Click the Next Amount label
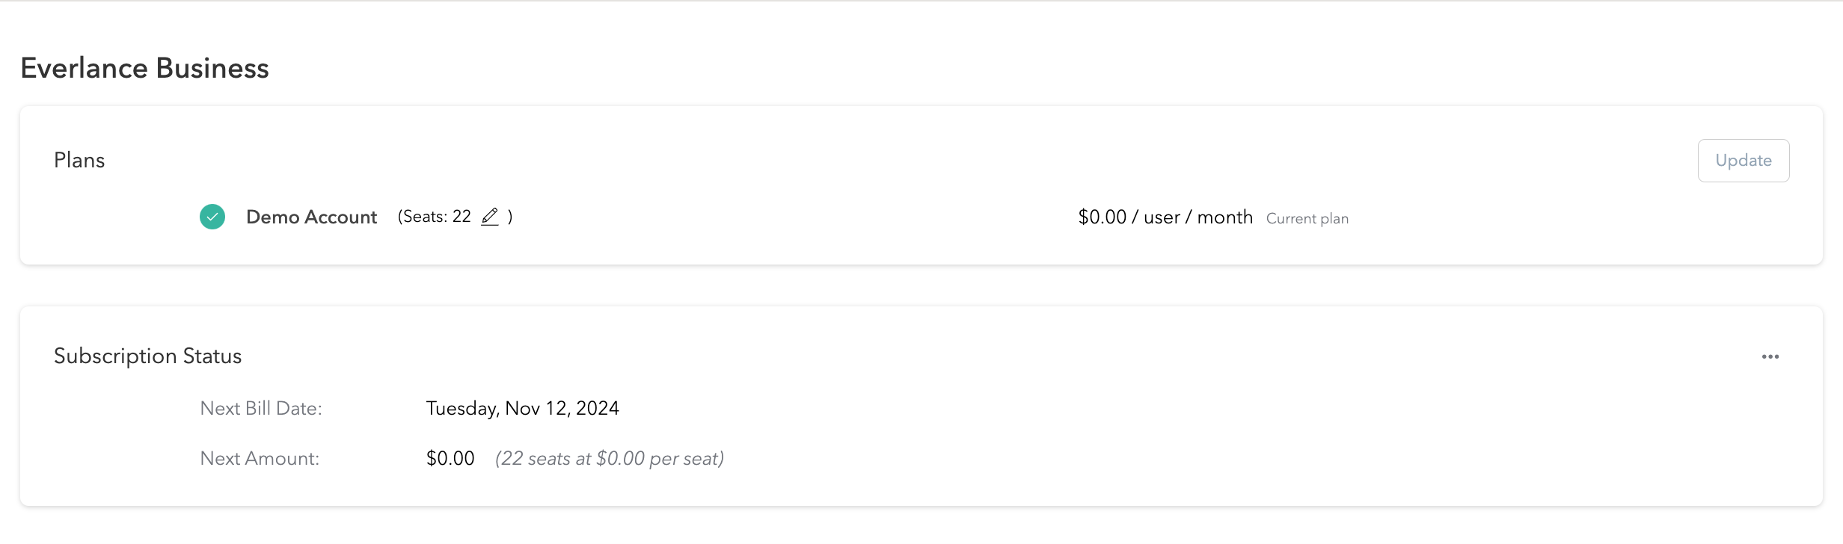The image size is (1843, 544). [x=260, y=459]
